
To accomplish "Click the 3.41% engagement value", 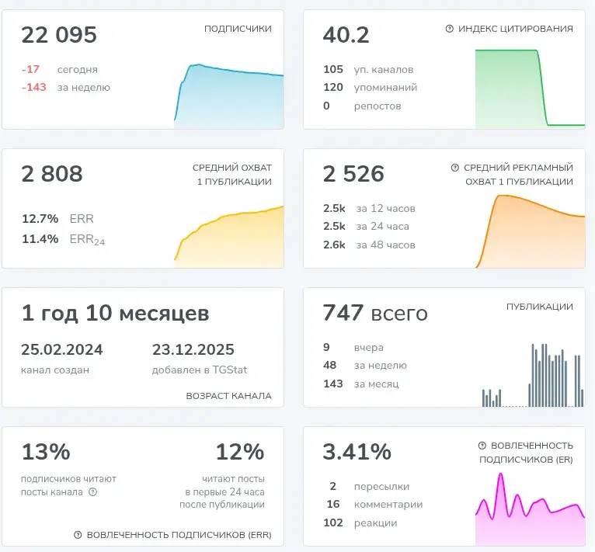I will coord(357,452).
